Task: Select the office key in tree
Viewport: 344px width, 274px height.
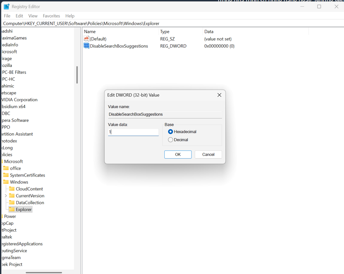Action: [15, 168]
